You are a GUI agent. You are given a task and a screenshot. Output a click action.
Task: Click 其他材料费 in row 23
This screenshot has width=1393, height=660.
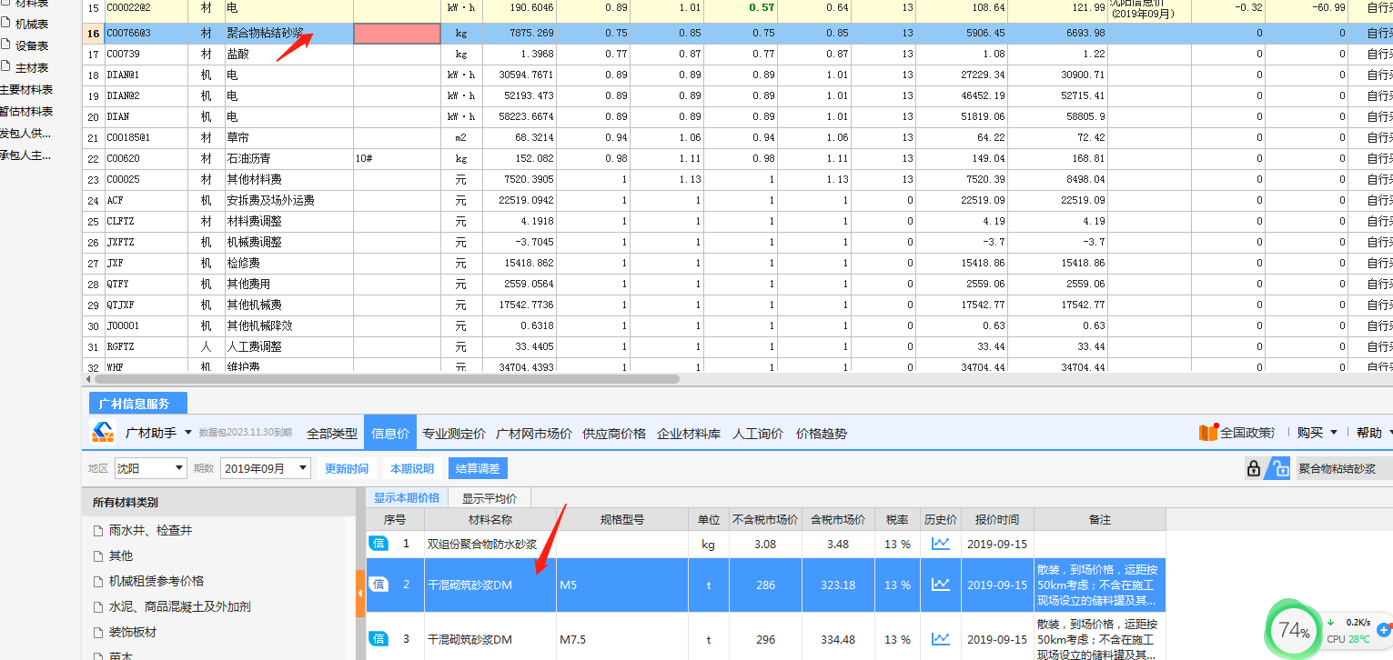[x=289, y=180]
